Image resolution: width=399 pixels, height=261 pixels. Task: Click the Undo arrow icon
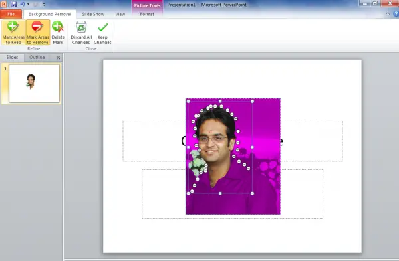pyautogui.click(x=23, y=4)
